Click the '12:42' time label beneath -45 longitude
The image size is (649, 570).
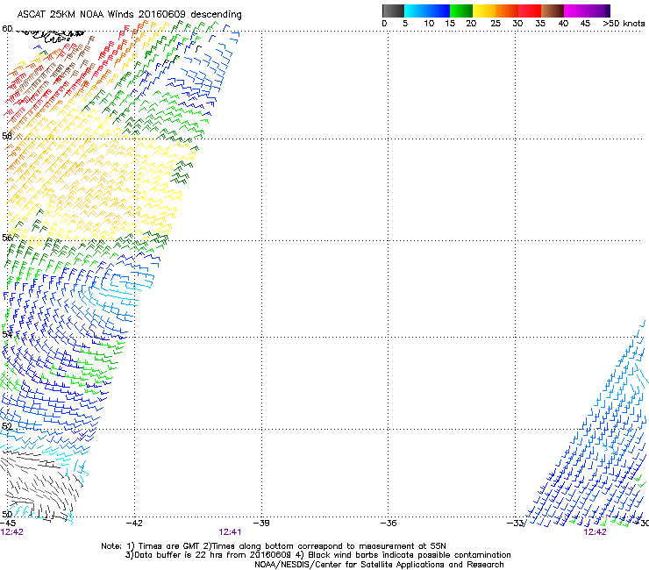click(12, 532)
